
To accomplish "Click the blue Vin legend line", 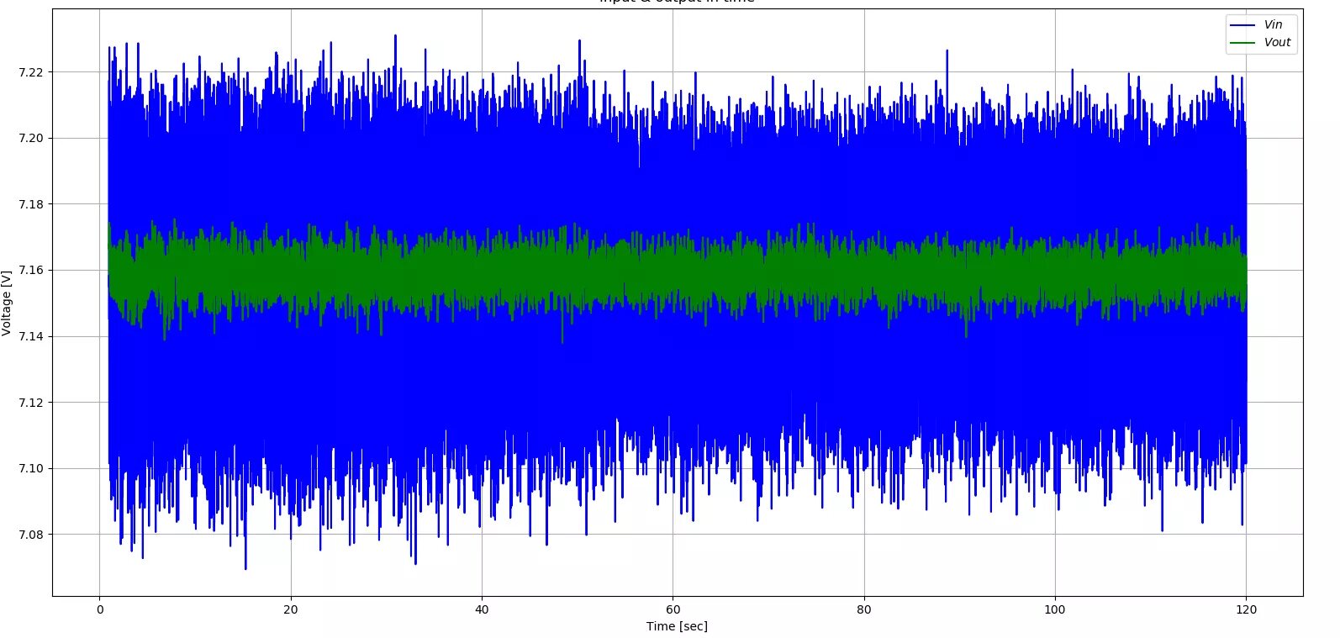I will click(x=1242, y=25).
